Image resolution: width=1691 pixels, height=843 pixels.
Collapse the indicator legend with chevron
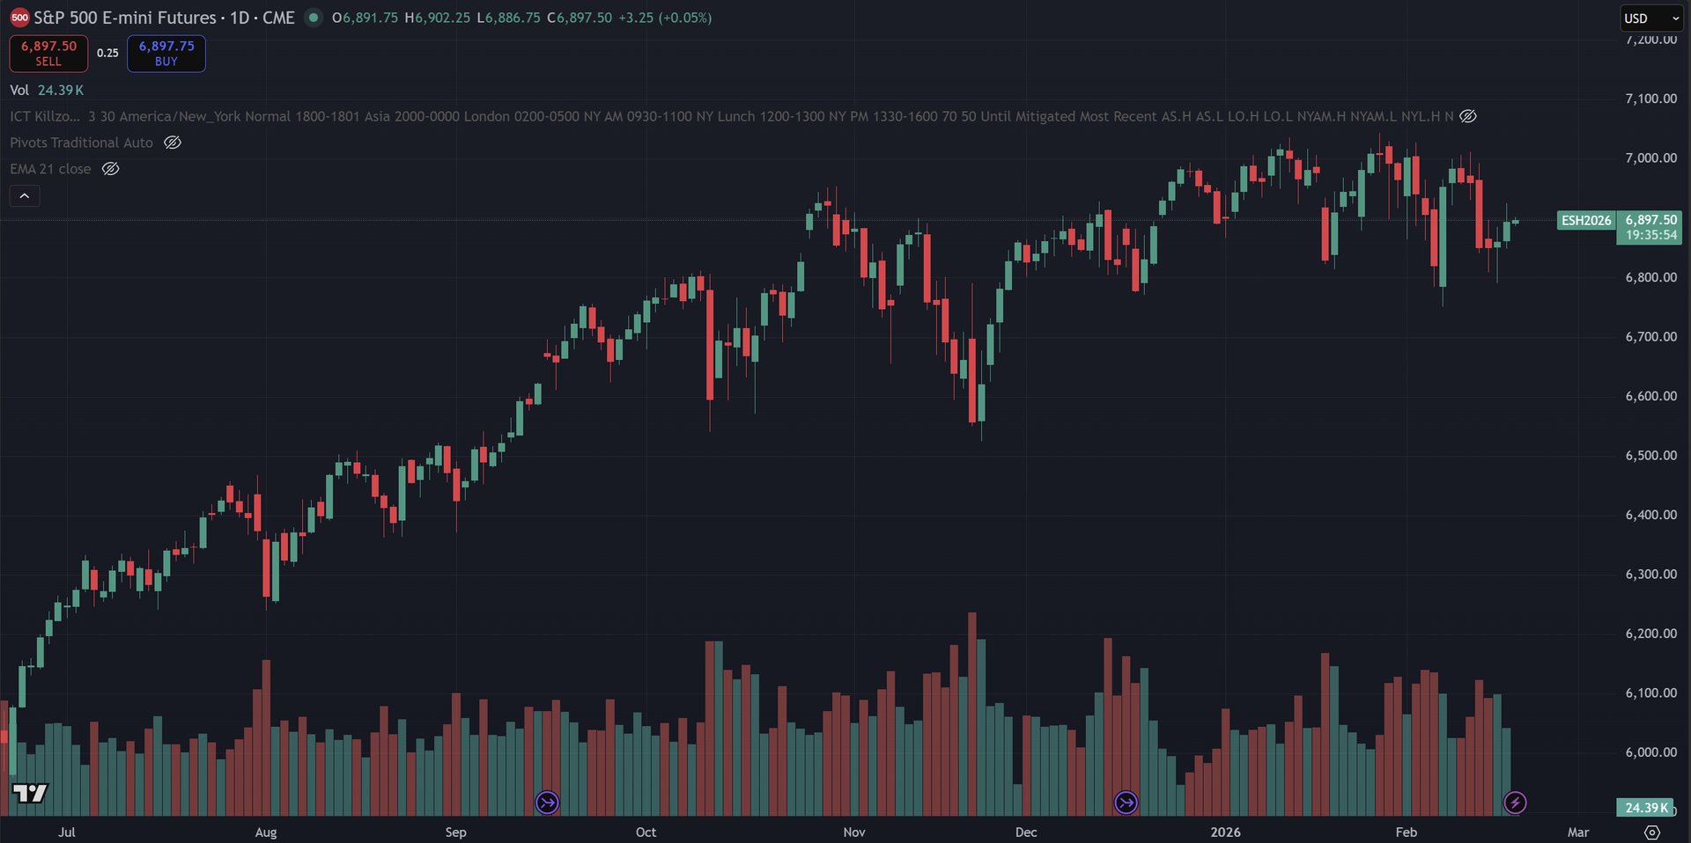[x=25, y=195]
